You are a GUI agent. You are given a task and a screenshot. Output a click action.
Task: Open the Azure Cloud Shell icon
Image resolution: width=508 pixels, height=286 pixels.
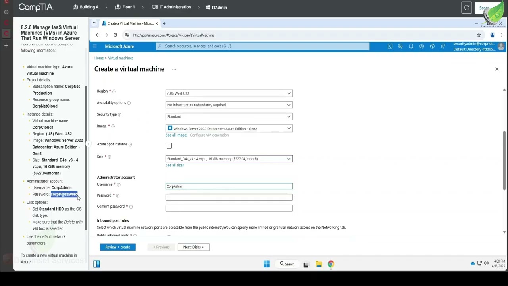(390, 46)
